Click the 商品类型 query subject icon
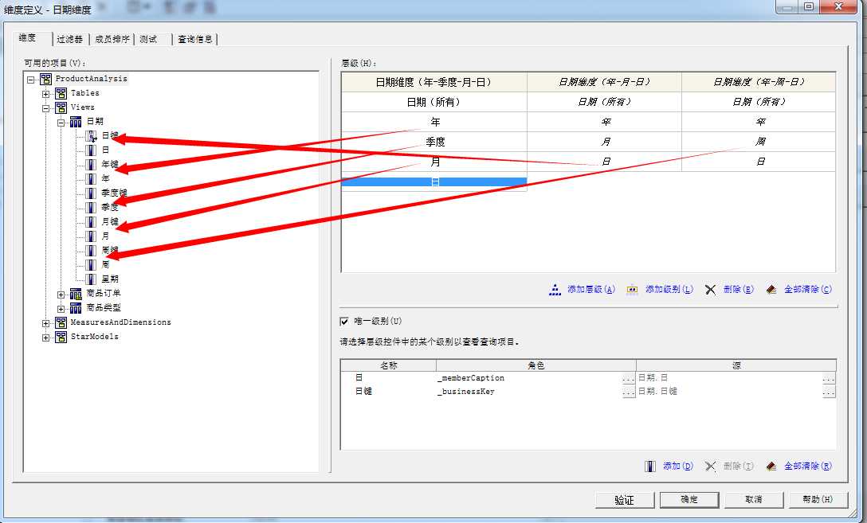867x523 pixels. tap(76, 308)
